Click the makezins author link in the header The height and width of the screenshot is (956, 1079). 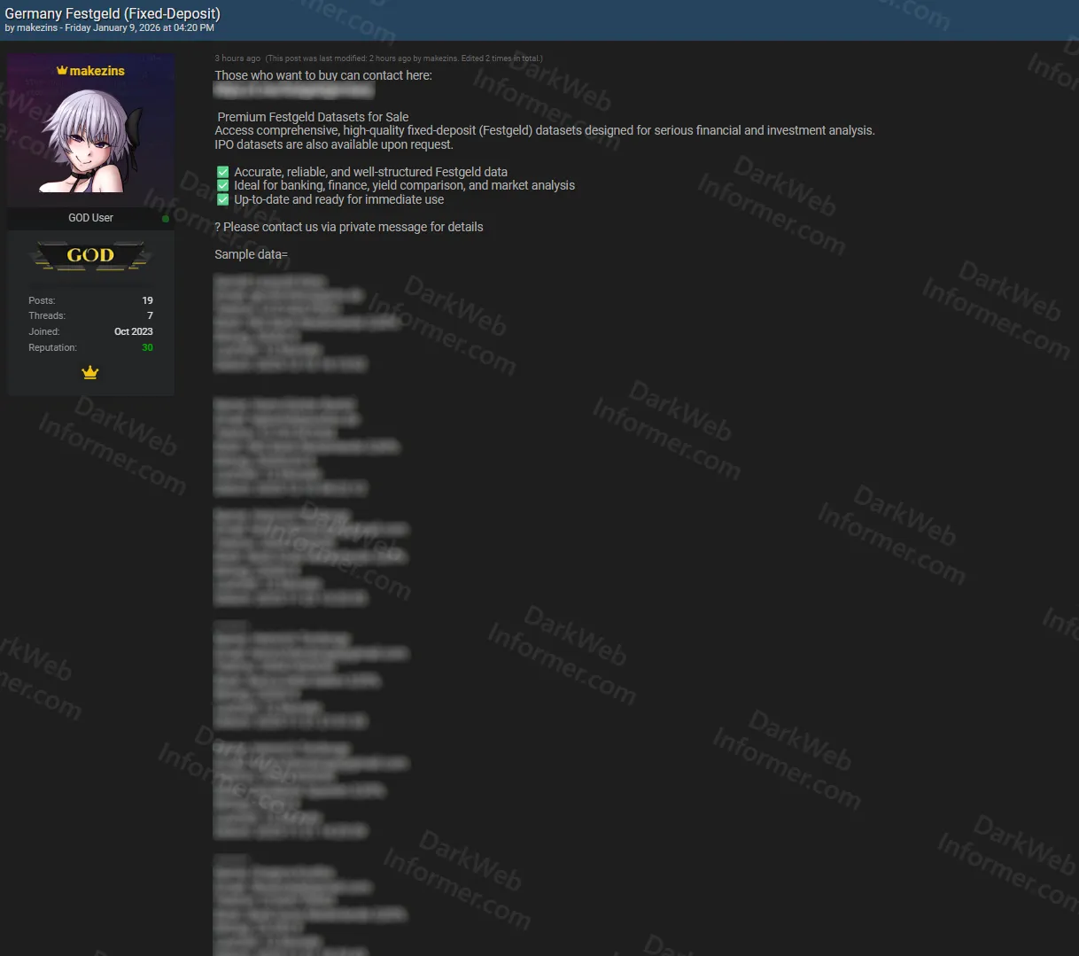pyautogui.click(x=40, y=27)
